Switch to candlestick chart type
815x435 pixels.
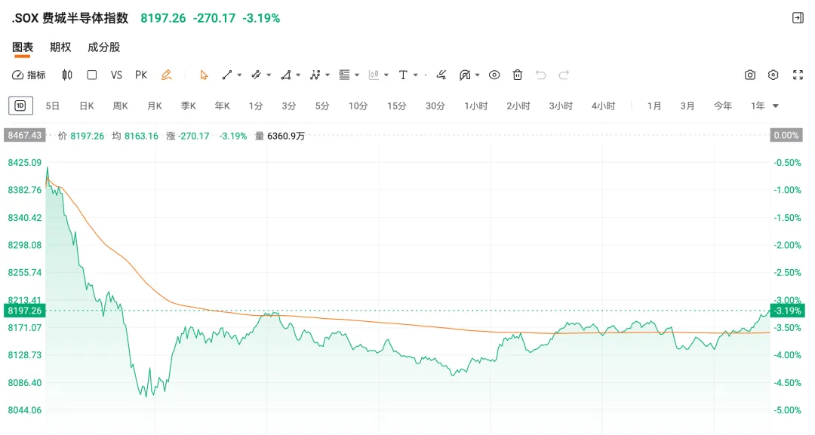(x=67, y=75)
